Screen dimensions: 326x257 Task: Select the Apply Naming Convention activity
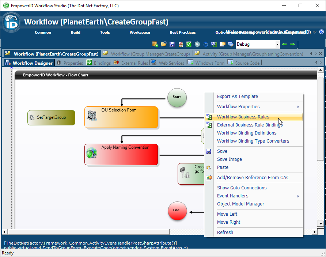click(x=121, y=154)
